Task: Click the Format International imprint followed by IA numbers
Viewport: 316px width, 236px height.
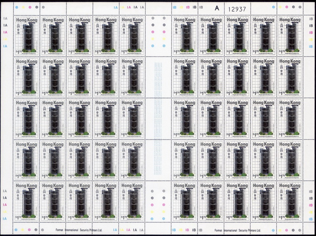Action: 79,230
